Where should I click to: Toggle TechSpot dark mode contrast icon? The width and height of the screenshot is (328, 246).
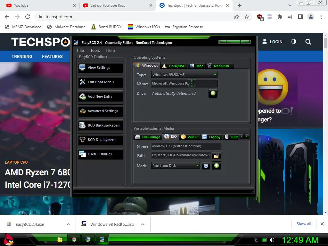pyautogui.click(x=294, y=42)
